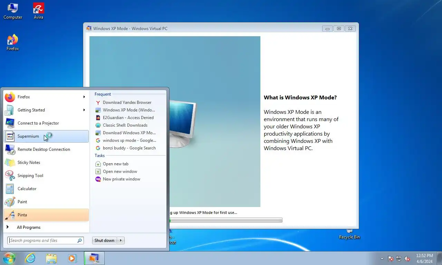Image resolution: width=442 pixels, height=265 pixels.
Task: Launch Supermium from the Start menu
Action: (x=46, y=136)
